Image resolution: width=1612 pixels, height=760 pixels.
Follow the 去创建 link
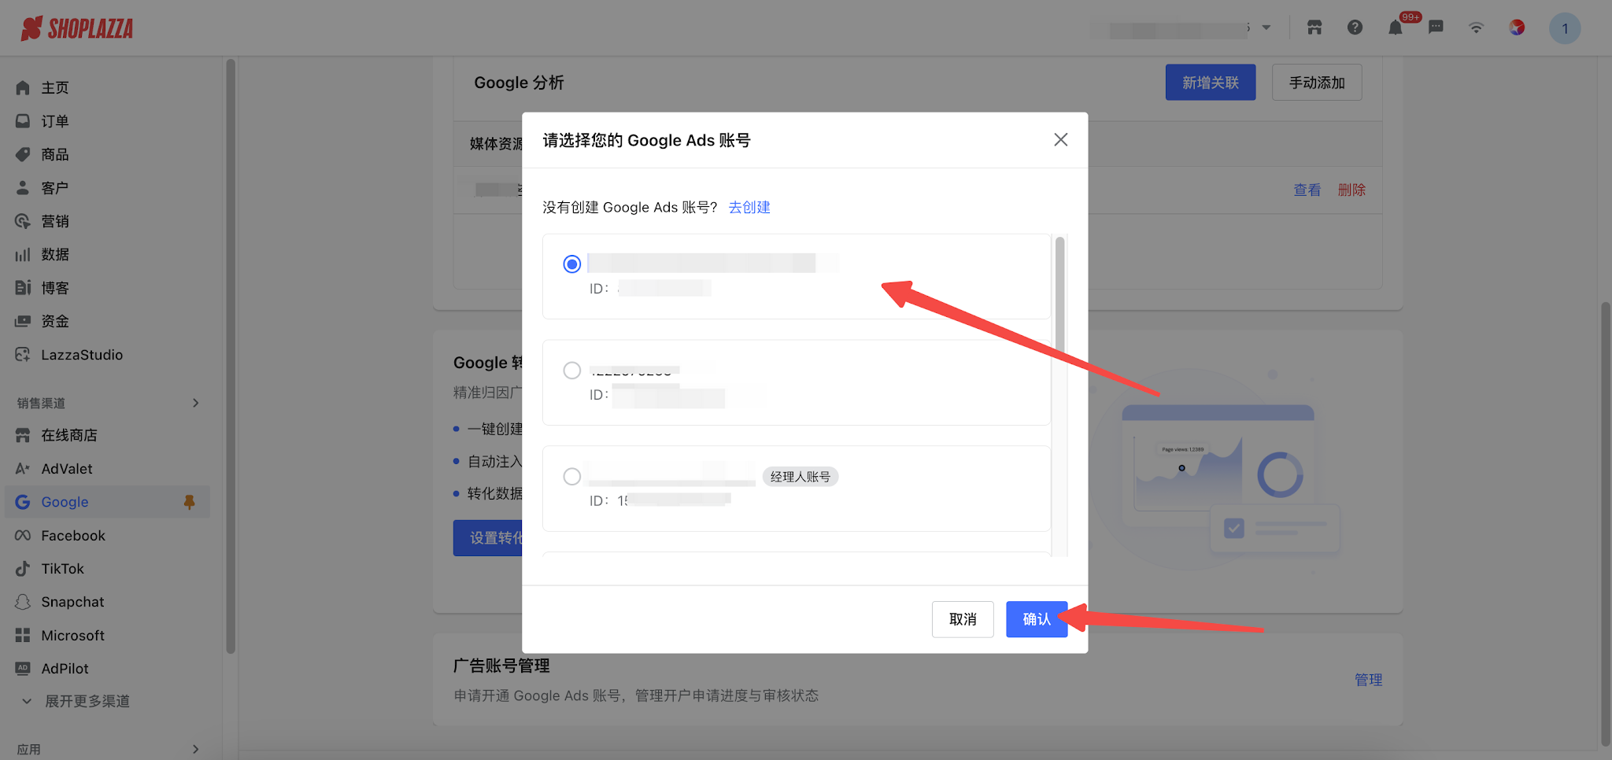[749, 207]
